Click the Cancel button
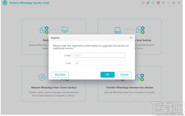Image resolution: width=185 pixels, height=116 pixels. pos(124,75)
